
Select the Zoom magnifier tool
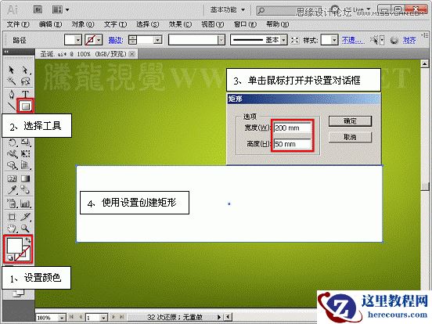tap(25, 228)
